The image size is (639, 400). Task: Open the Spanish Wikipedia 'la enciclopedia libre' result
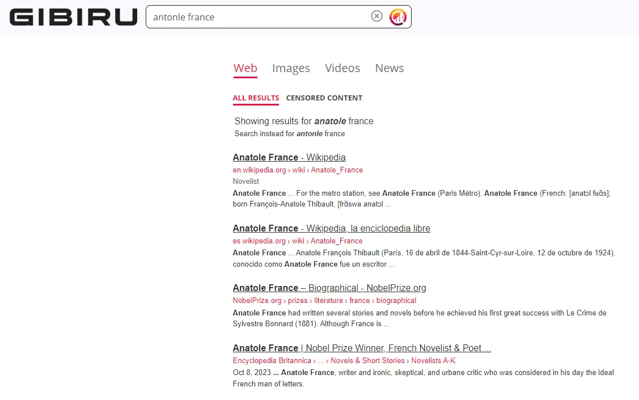tap(331, 228)
